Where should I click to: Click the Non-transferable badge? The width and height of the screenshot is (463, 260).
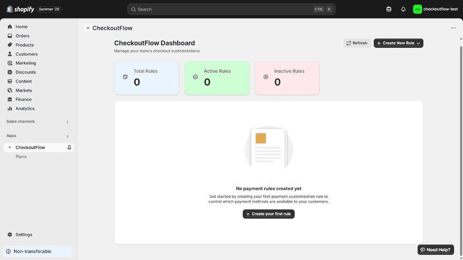point(37,252)
